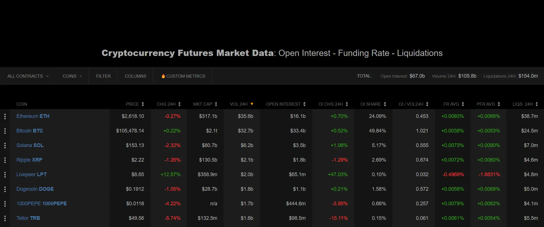544x227 pixels.
Task: Open the three-dot menu for Bitcoin row
Action: pos(5,131)
